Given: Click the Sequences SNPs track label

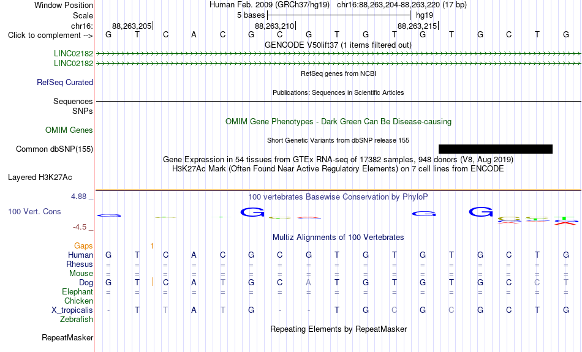Looking at the screenshot, I should 73,106.
